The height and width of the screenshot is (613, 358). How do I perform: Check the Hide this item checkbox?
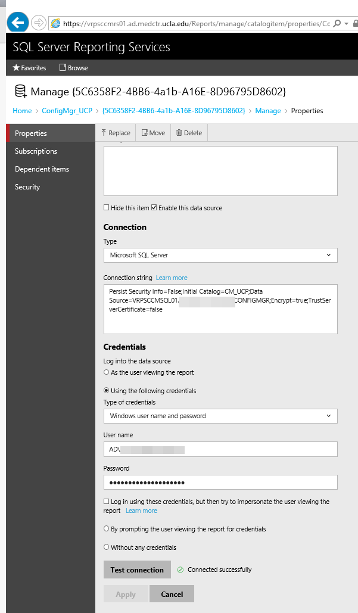click(106, 207)
